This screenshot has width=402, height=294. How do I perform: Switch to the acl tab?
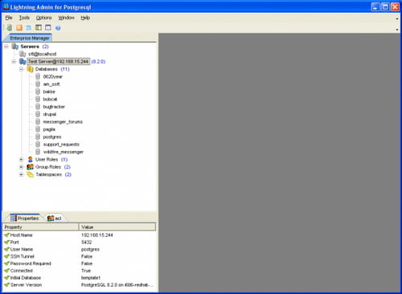coord(55,218)
